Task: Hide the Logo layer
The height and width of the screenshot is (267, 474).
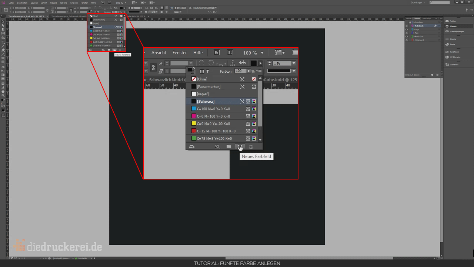Action: coord(407,29)
